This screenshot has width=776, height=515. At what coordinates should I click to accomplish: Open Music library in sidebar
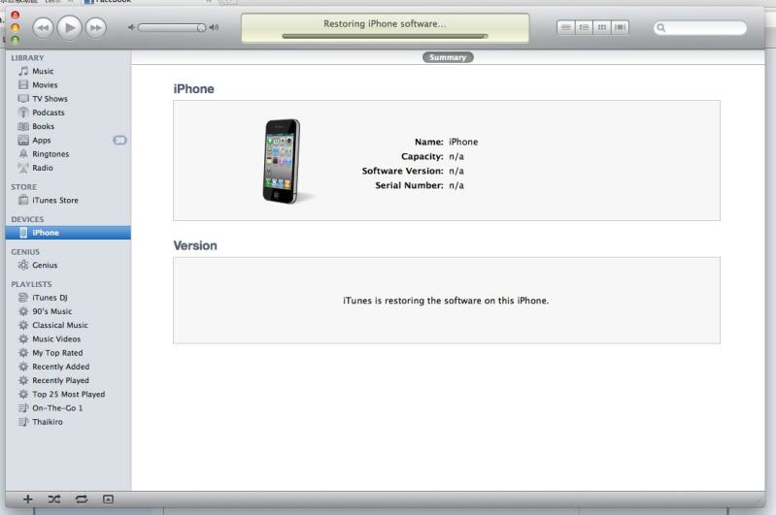coord(43,71)
